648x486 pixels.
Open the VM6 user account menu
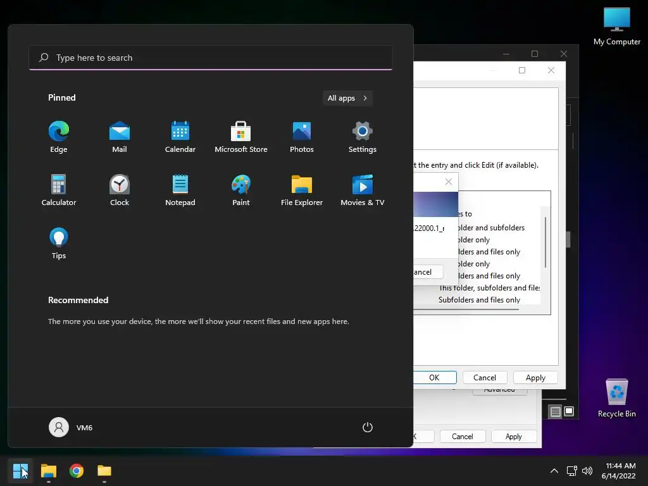click(x=71, y=427)
